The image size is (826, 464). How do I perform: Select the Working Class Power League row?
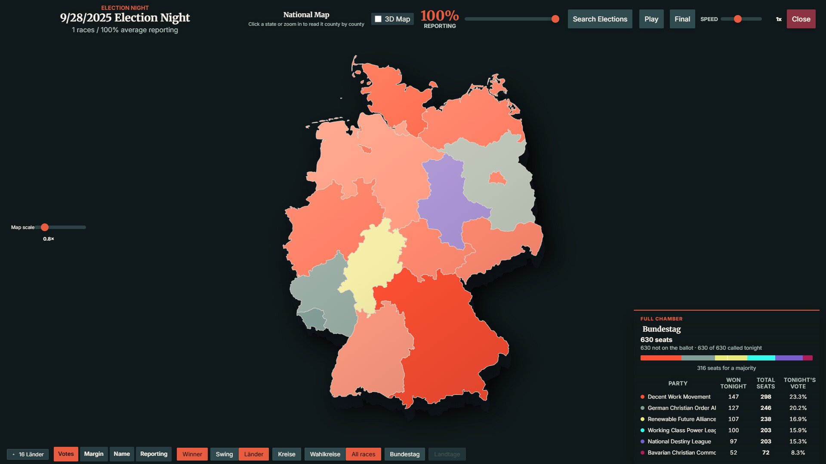point(726,430)
